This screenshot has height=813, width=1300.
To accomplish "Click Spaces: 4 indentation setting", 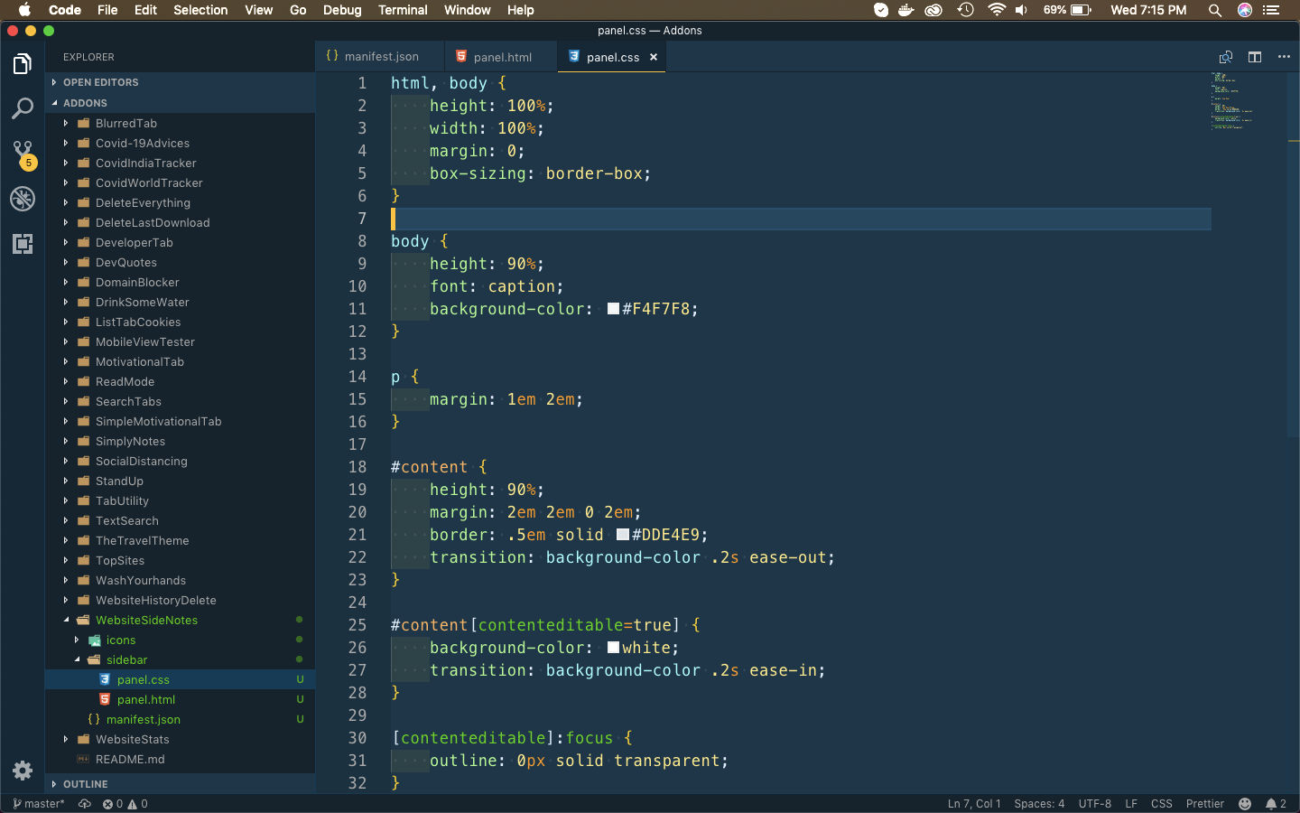I will coord(1039,804).
